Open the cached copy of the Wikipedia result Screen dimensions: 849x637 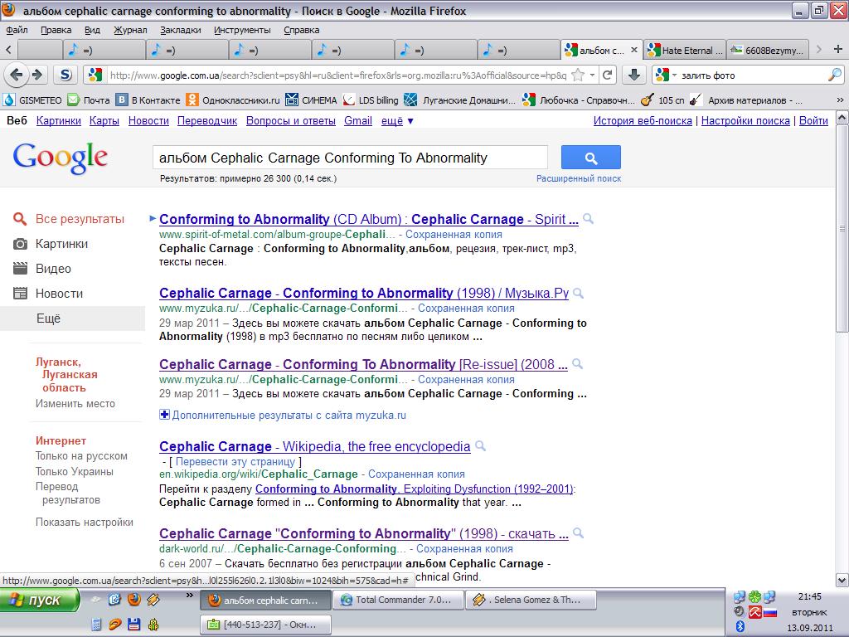click(416, 474)
